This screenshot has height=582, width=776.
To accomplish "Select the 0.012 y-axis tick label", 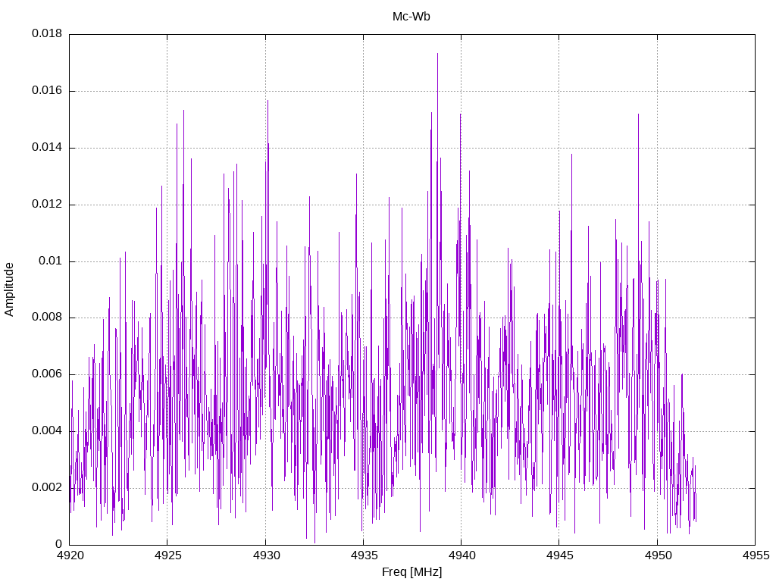I will click(x=47, y=205).
